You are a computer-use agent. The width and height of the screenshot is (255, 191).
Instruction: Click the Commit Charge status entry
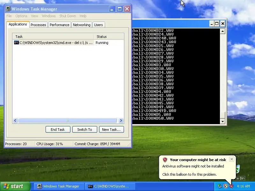(97, 144)
